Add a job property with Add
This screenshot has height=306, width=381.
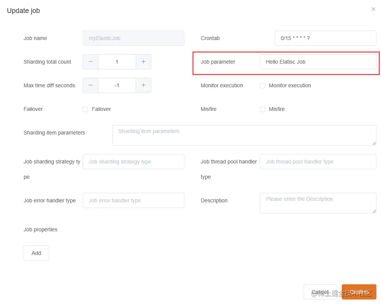[x=36, y=253]
